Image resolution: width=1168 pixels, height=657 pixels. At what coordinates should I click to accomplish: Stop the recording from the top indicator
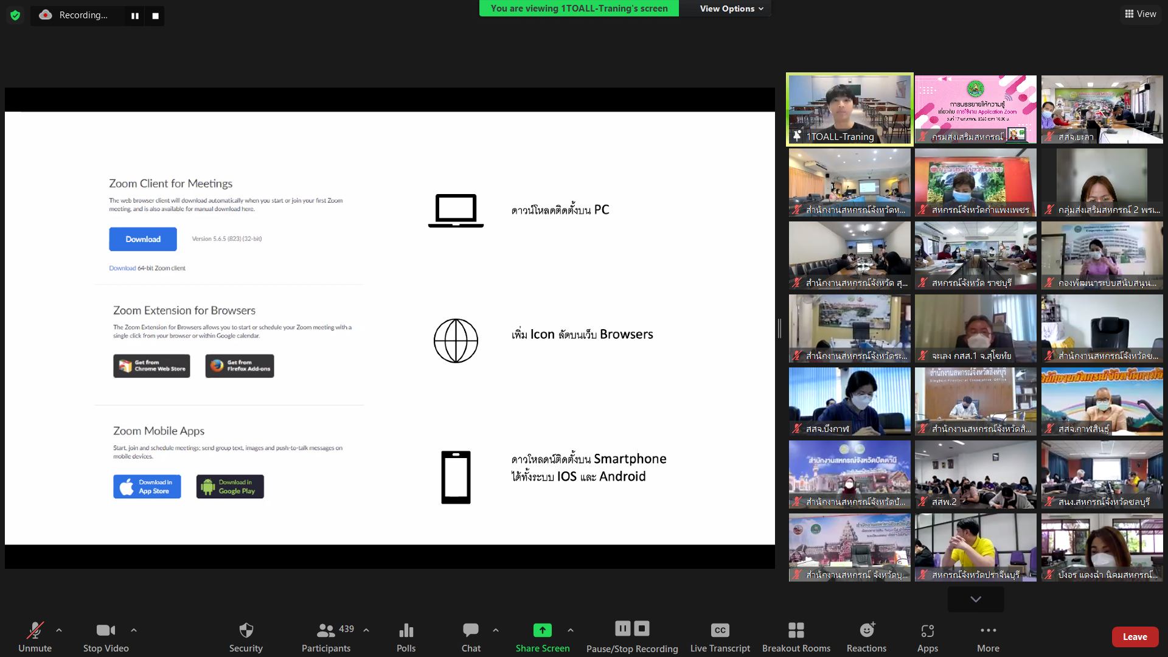155,16
